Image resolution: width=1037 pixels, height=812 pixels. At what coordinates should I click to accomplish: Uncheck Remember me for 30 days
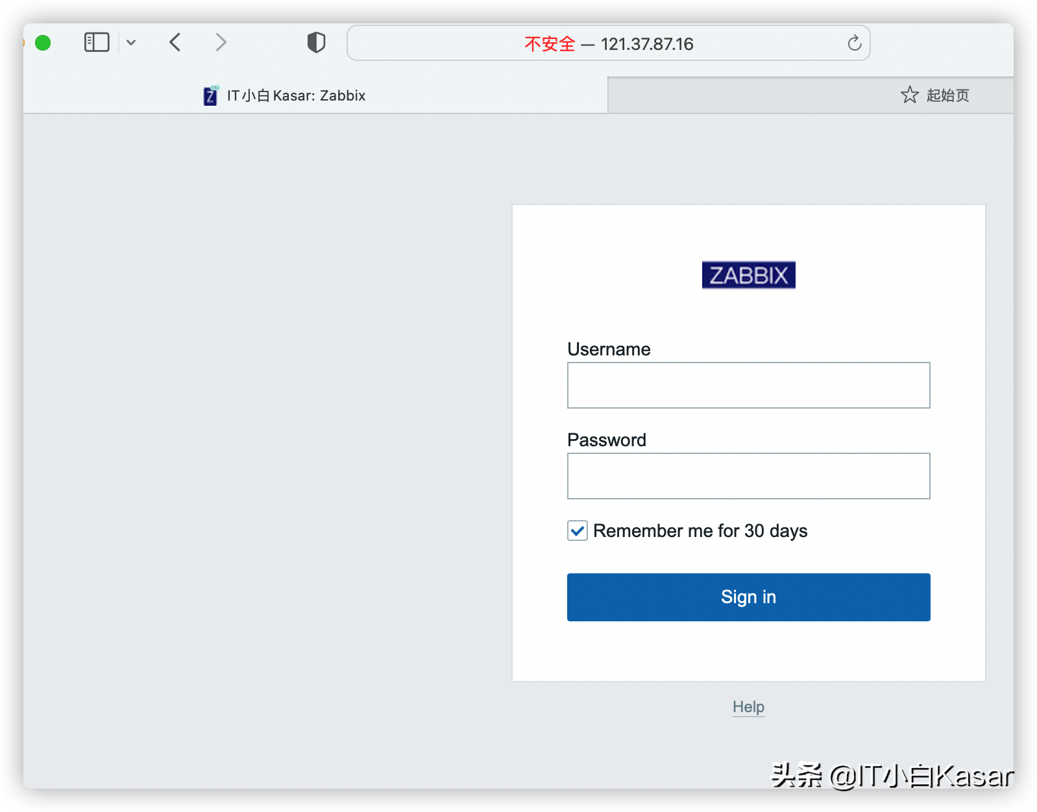pyautogui.click(x=577, y=531)
